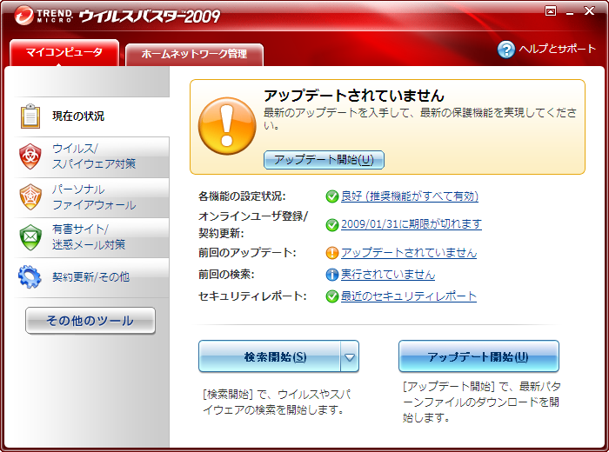Open 契約更新/その他 section

91,277
